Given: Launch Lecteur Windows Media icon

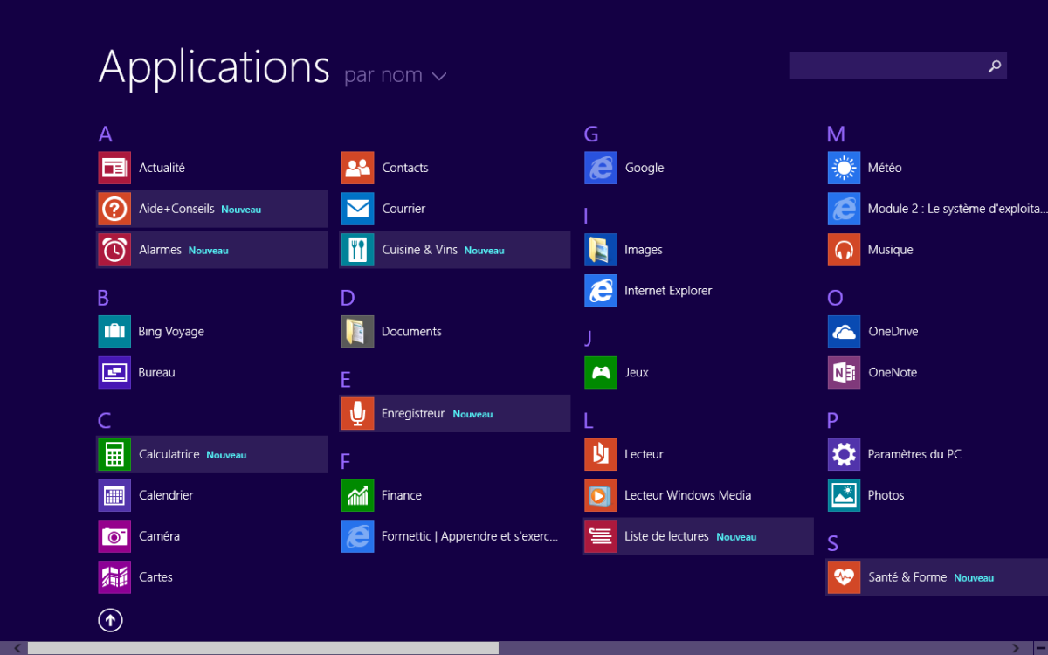Looking at the screenshot, I should (x=601, y=496).
